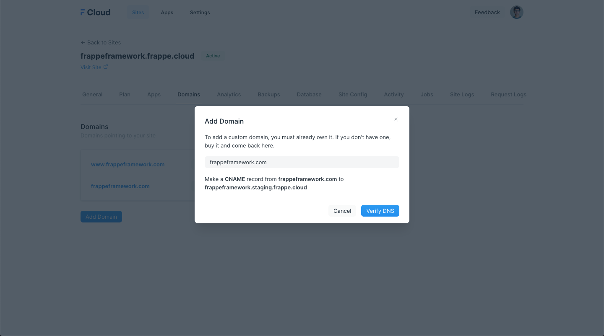The height and width of the screenshot is (336, 604).
Task: Cancel the Add Domain dialog
Action: [342, 211]
